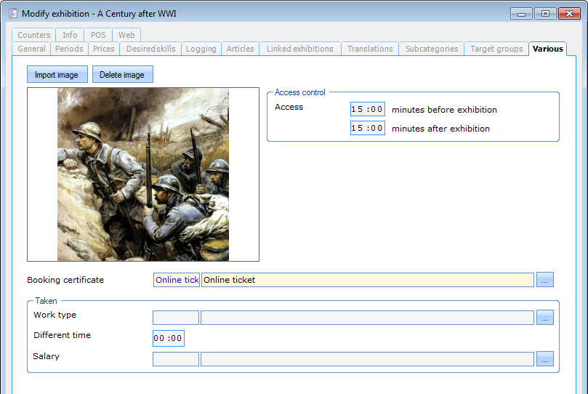588x394 pixels.
Task: Maximize the Modify exhibition window
Action: click(545, 13)
